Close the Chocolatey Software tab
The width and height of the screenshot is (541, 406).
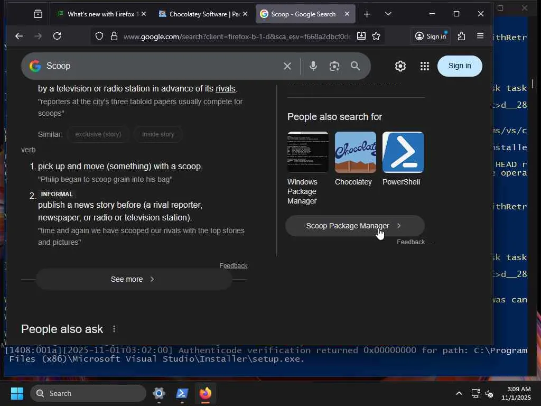pyautogui.click(x=245, y=14)
